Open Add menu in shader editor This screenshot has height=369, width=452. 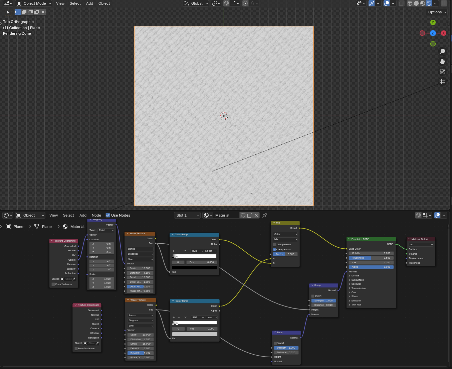(x=83, y=215)
